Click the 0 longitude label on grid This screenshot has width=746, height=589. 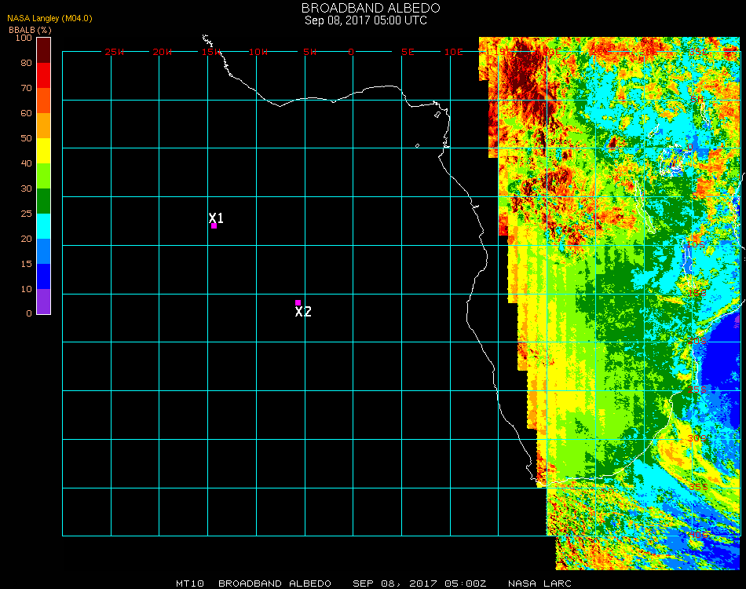[351, 52]
